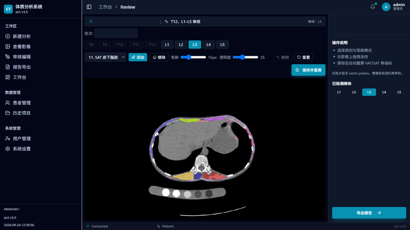Click the 查看影像 image icon
Viewport: 410px width, 230px height.
(x=8, y=47)
